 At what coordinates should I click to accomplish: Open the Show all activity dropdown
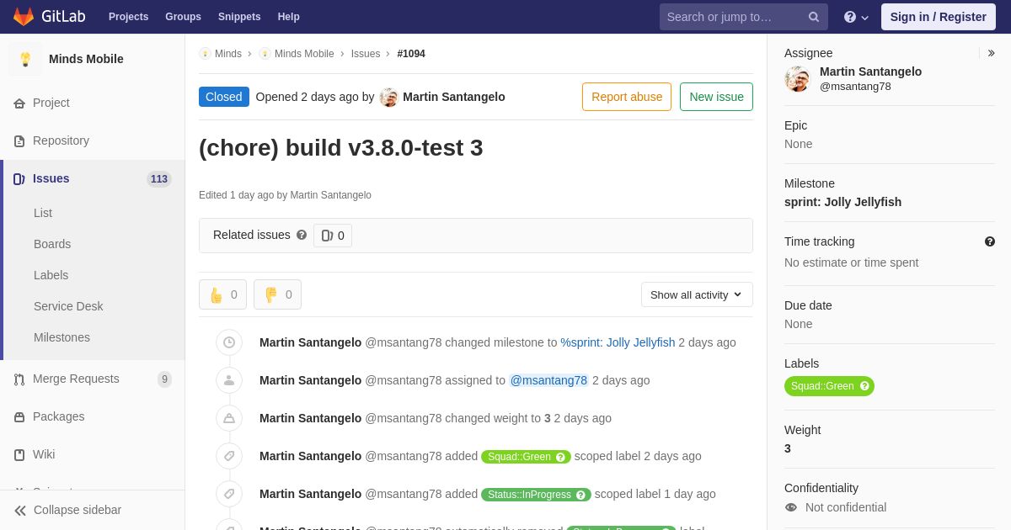tap(697, 294)
